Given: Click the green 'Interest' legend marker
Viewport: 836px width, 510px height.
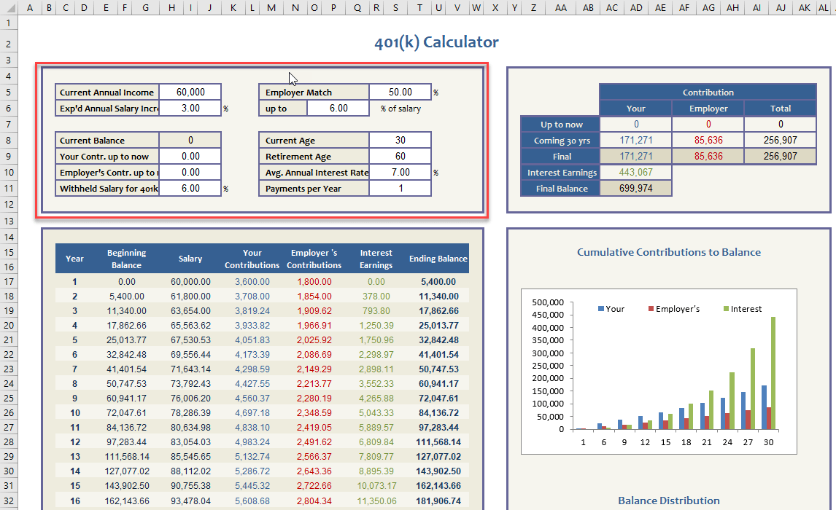Looking at the screenshot, I should pos(726,309).
